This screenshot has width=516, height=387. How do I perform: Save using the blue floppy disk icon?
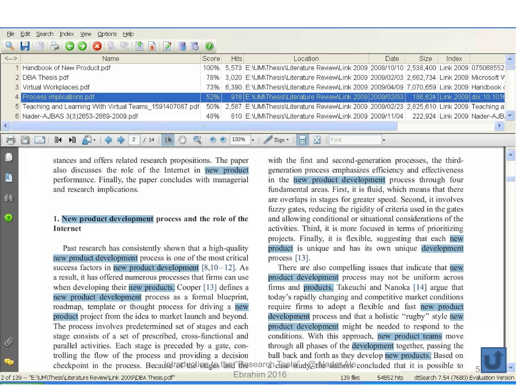(25, 46)
